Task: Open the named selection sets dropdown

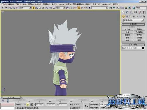Action: click(x=100, y=8)
